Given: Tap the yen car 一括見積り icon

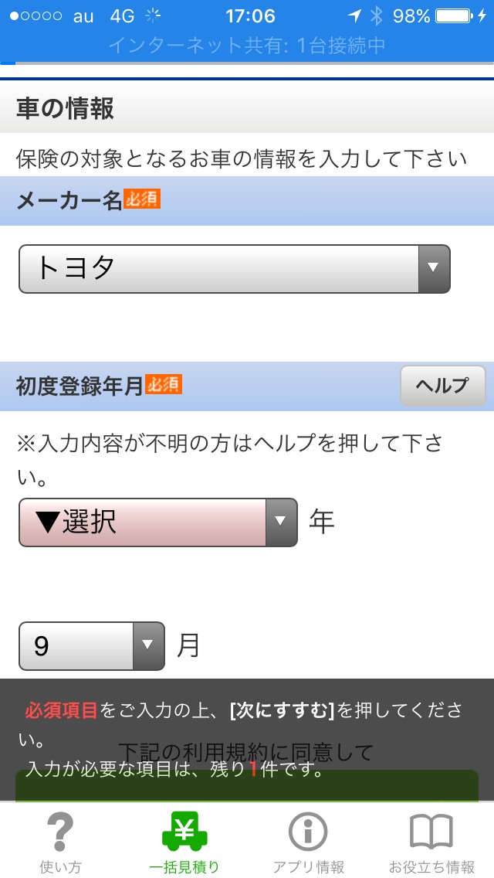Looking at the screenshot, I should point(184,832).
